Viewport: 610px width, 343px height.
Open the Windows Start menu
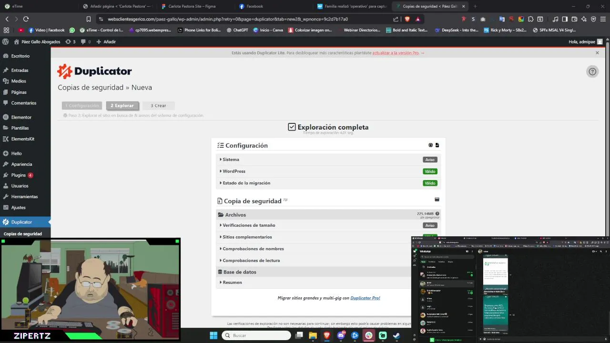[x=213, y=335]
